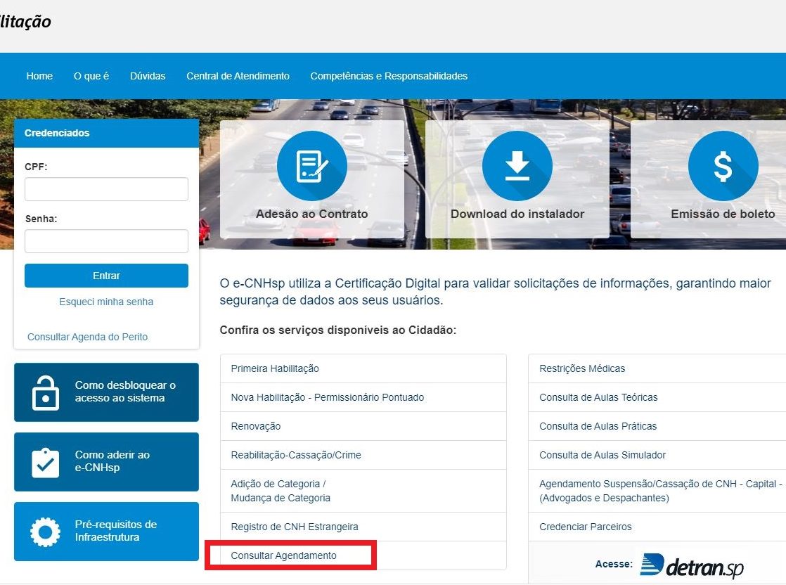Screen dimensions: 786x585
Task: Select Registro de CNH Estrangeira
Action: click(x=363, y=527)
